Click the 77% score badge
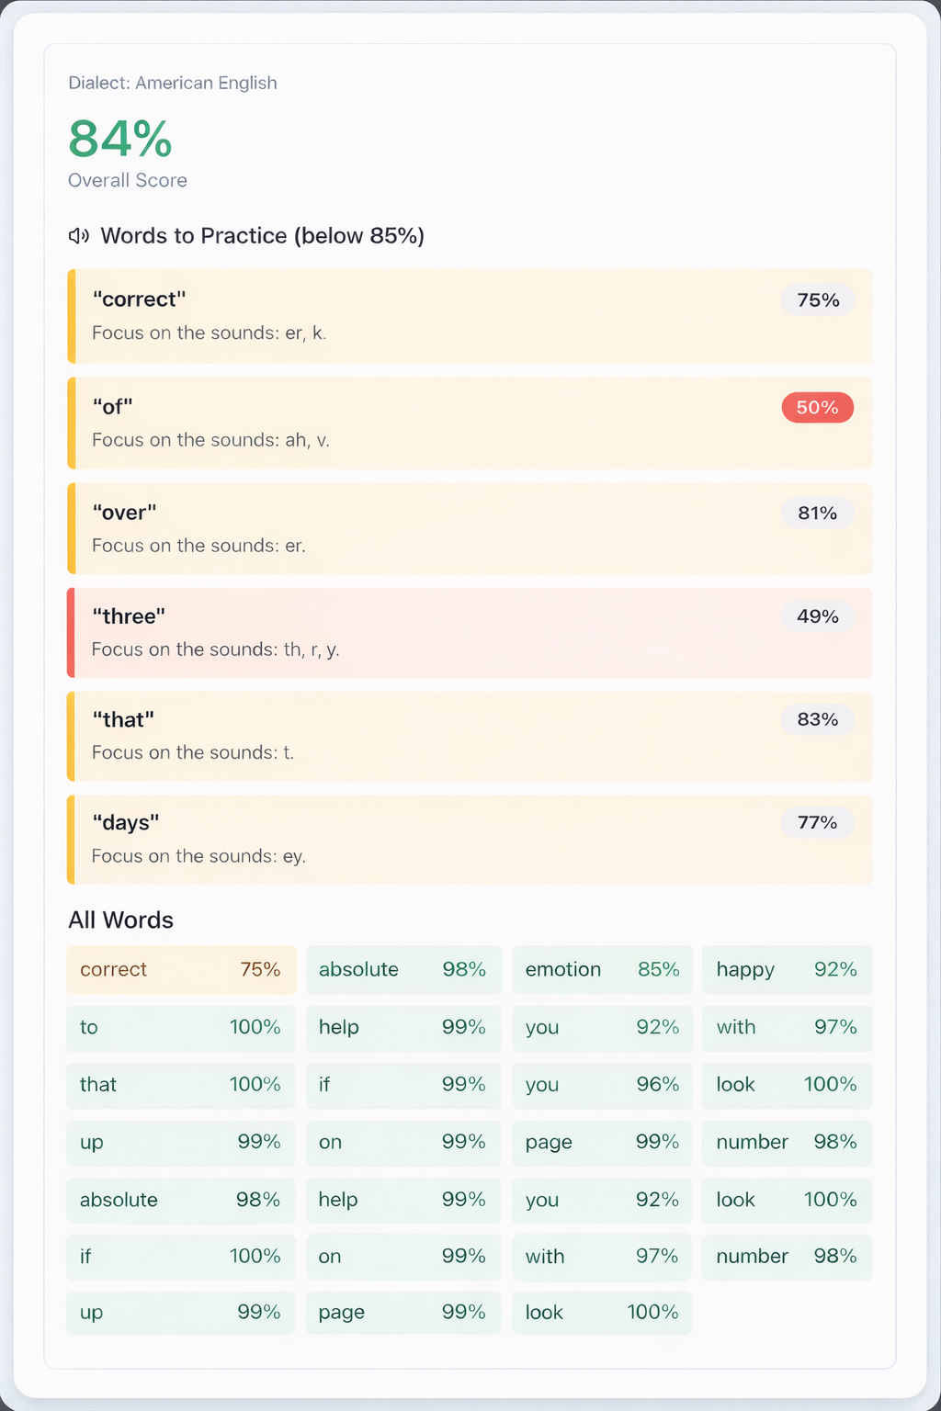The image size is (941, 1411). coord(817,822)
